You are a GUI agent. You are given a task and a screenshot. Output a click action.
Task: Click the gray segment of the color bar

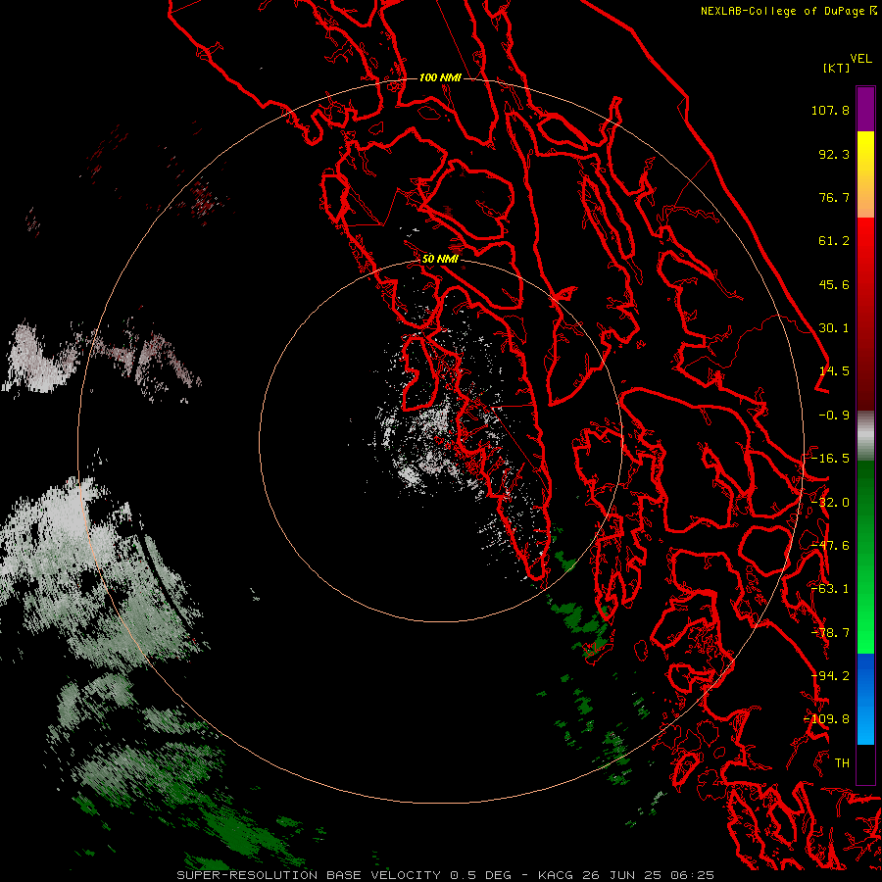(x=865, y=436)
